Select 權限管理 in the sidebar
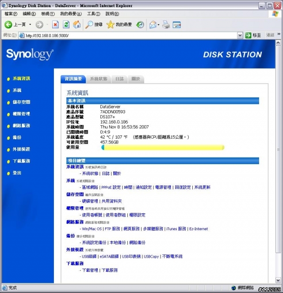Screen dimensions: 283x293 21,114
